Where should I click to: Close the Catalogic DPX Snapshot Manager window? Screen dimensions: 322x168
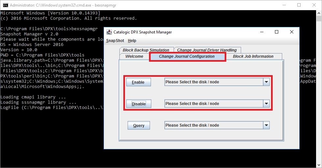291,32
